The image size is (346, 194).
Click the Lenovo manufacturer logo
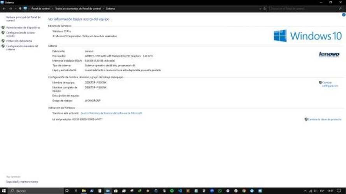329,54
